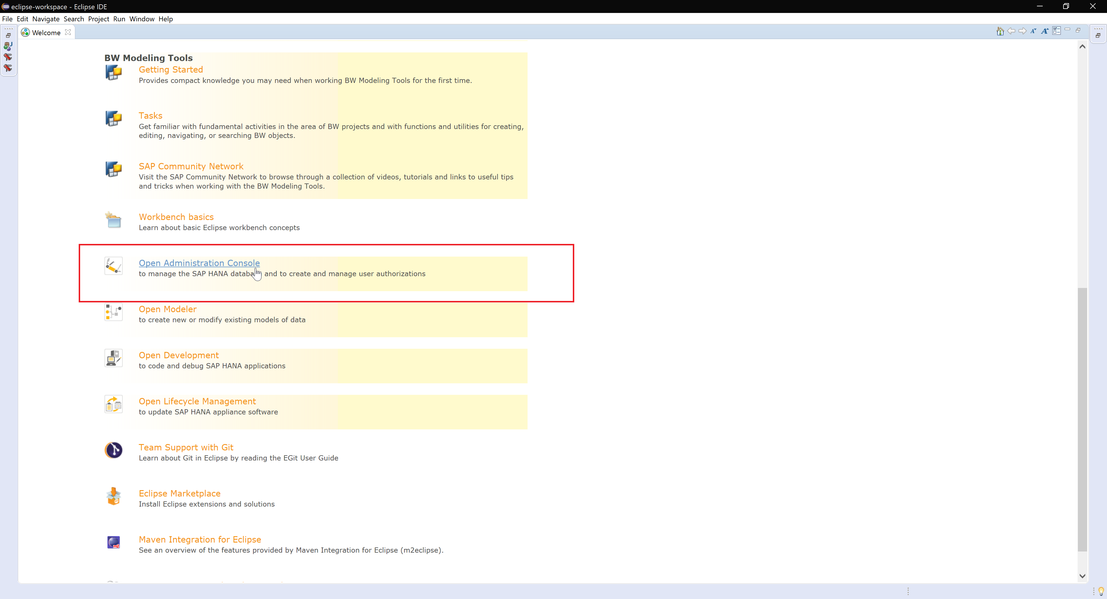Screen dimensions: 1107x599
Task: Click red knife icon directly below Java icon
Action: tap(8, 57)
